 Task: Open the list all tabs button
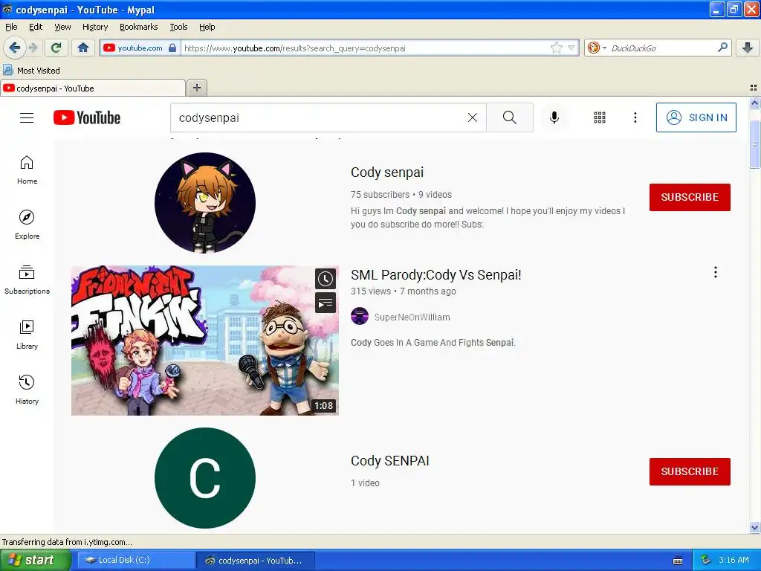[754, 88]
